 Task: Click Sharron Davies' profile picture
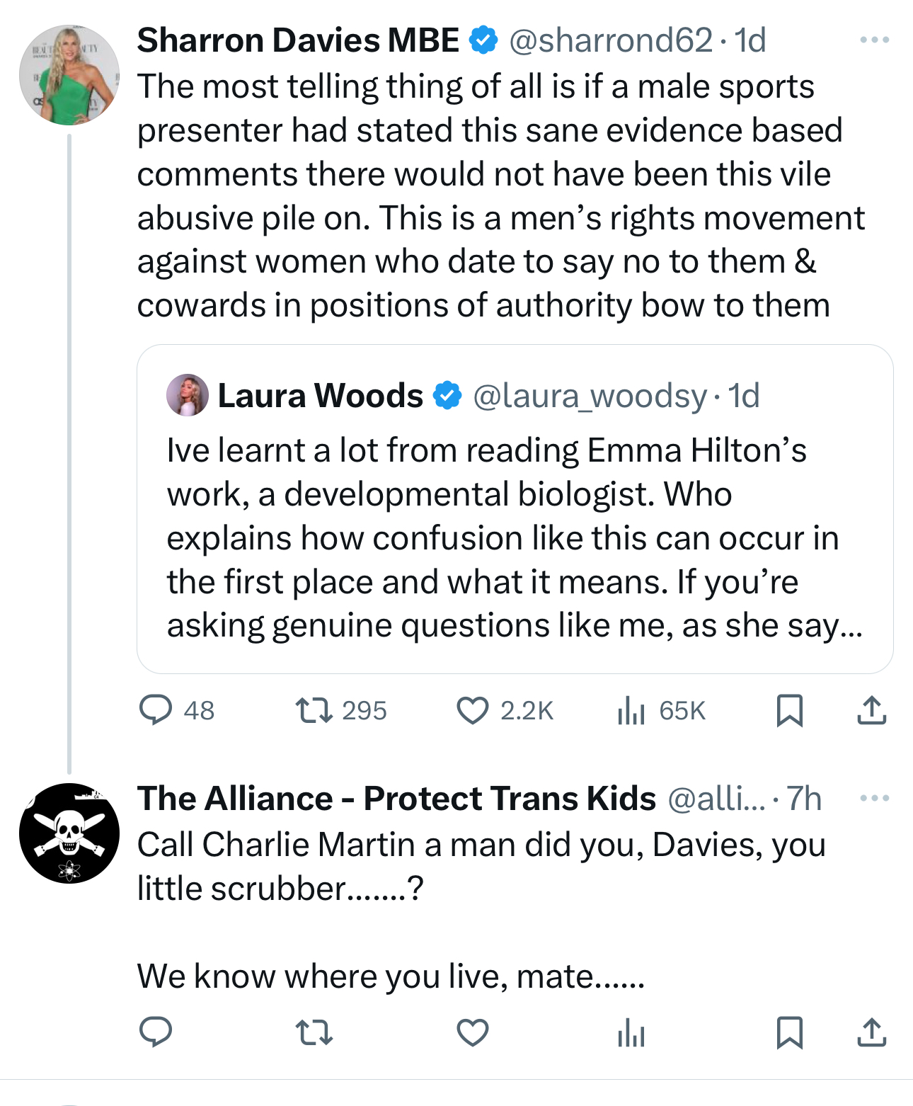tap(69, 75)
